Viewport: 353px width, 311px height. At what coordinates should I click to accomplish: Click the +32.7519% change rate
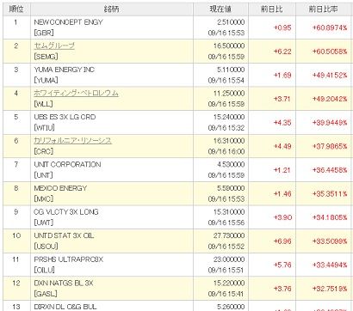[330, 290]
